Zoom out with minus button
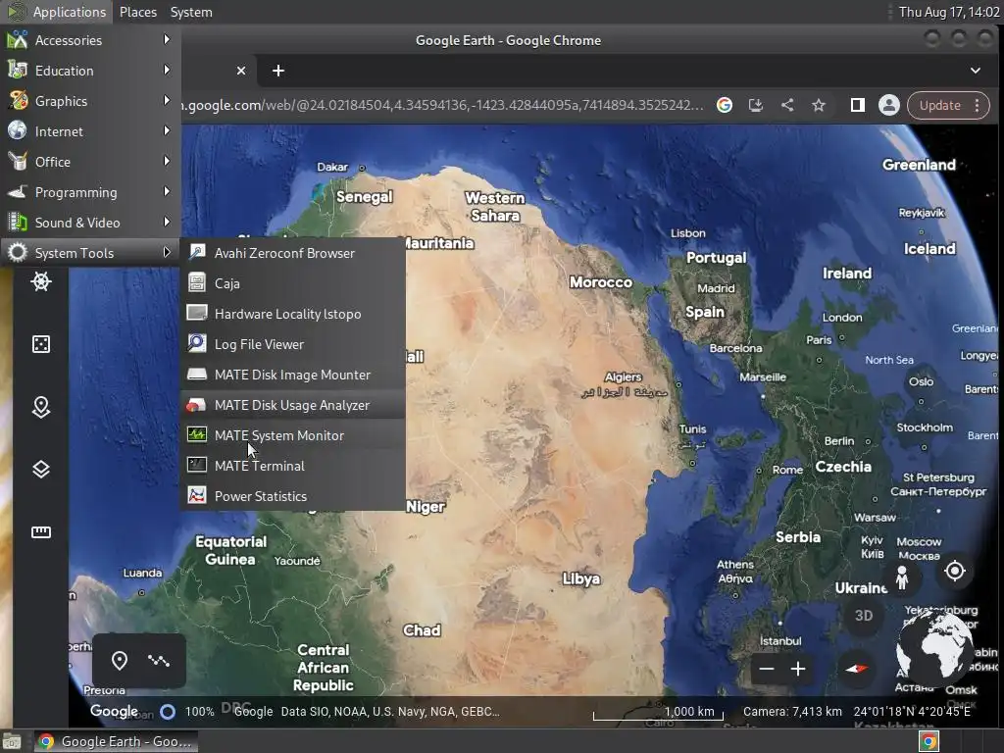Screen dimensions: 1004x753 (767, 669)
